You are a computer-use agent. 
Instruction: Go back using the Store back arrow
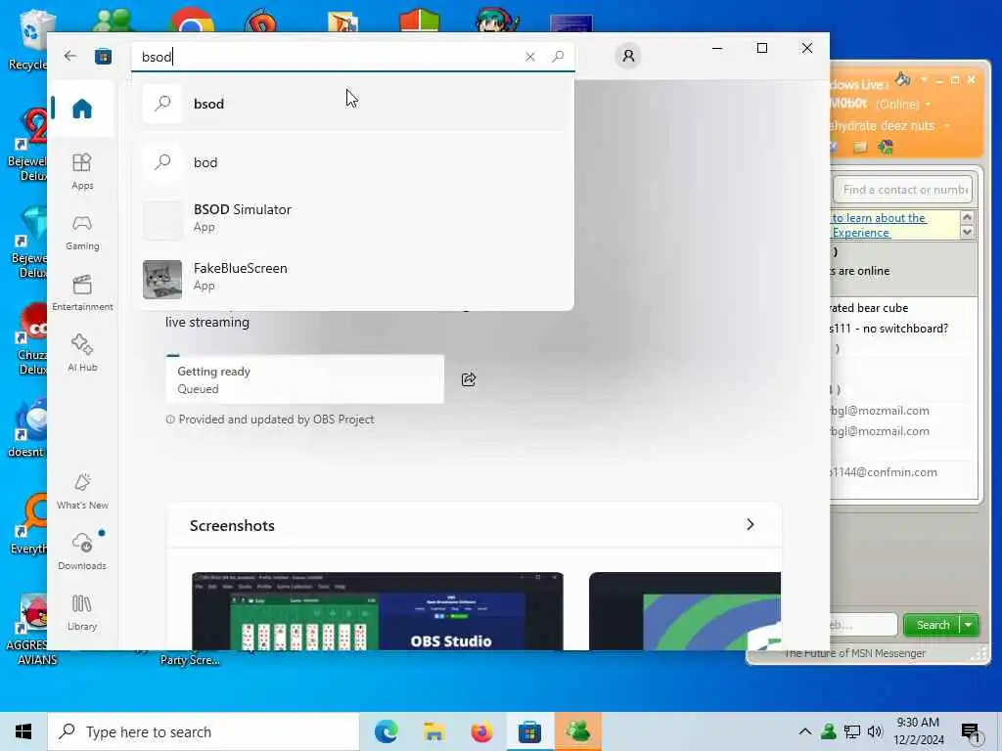pos(70,56)
